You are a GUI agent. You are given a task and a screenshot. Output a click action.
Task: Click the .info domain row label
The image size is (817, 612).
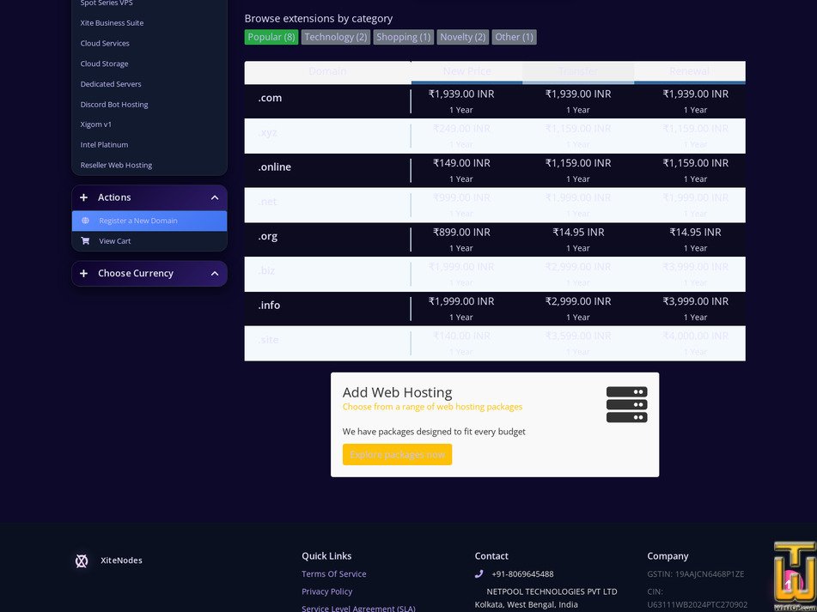[269, 305]
